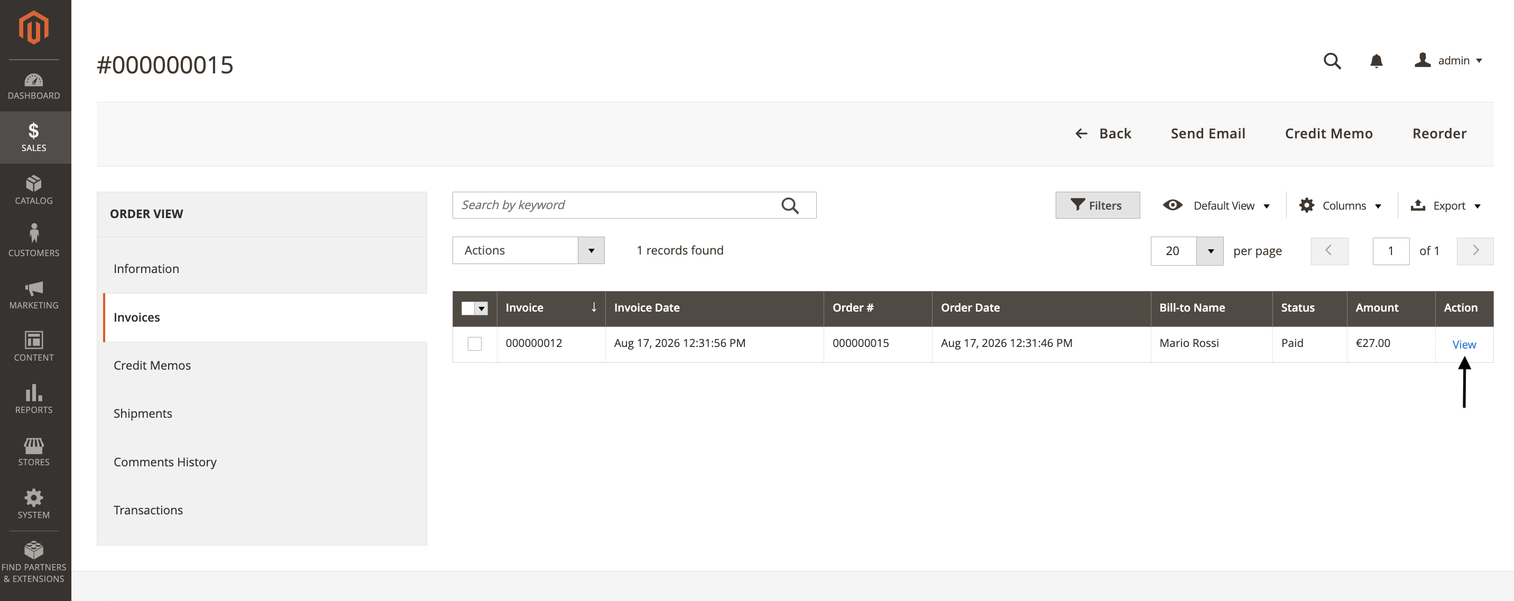Click the notifications bell icon

click(x=1376, y=61)
